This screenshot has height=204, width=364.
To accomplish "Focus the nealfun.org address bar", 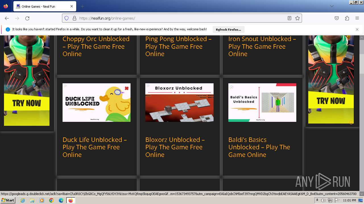I will 182,18.
